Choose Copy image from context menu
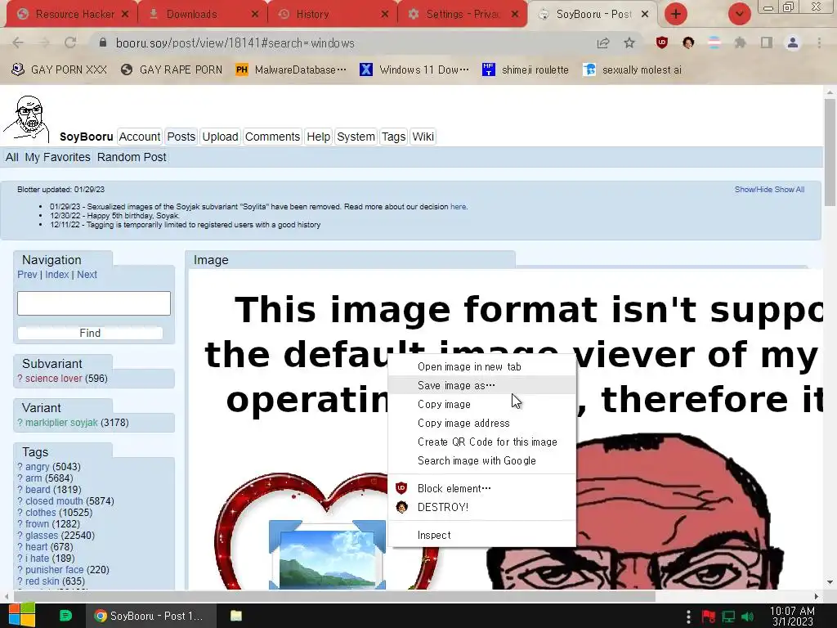The height and width of the screenshot is (628, 837). coord(482,404)
